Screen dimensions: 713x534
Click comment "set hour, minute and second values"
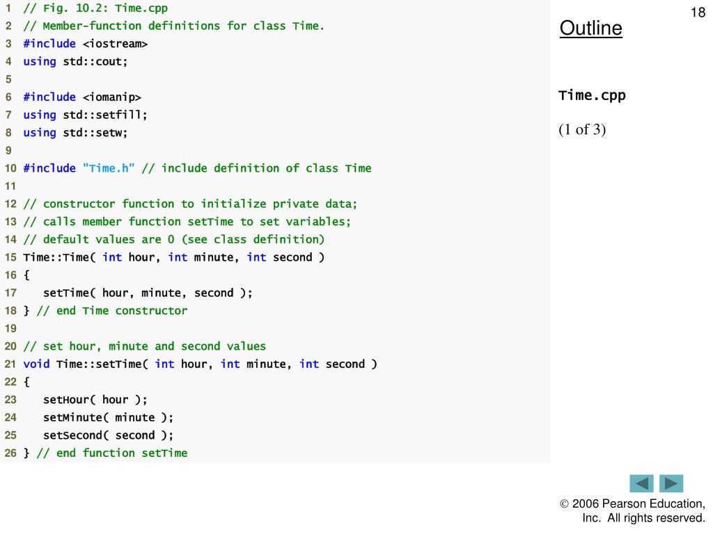pos(155,346)
